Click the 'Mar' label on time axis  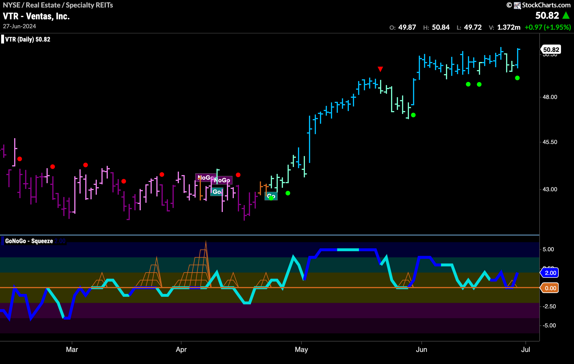[72, 350]
